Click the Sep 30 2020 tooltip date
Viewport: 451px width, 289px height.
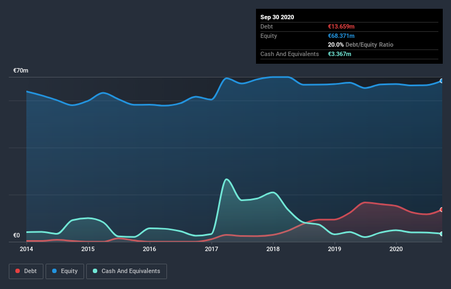point(277,17)
